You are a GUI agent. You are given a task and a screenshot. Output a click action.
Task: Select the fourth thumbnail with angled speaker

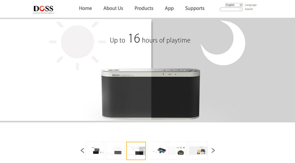pyautogui.click(x=157, y=151)
